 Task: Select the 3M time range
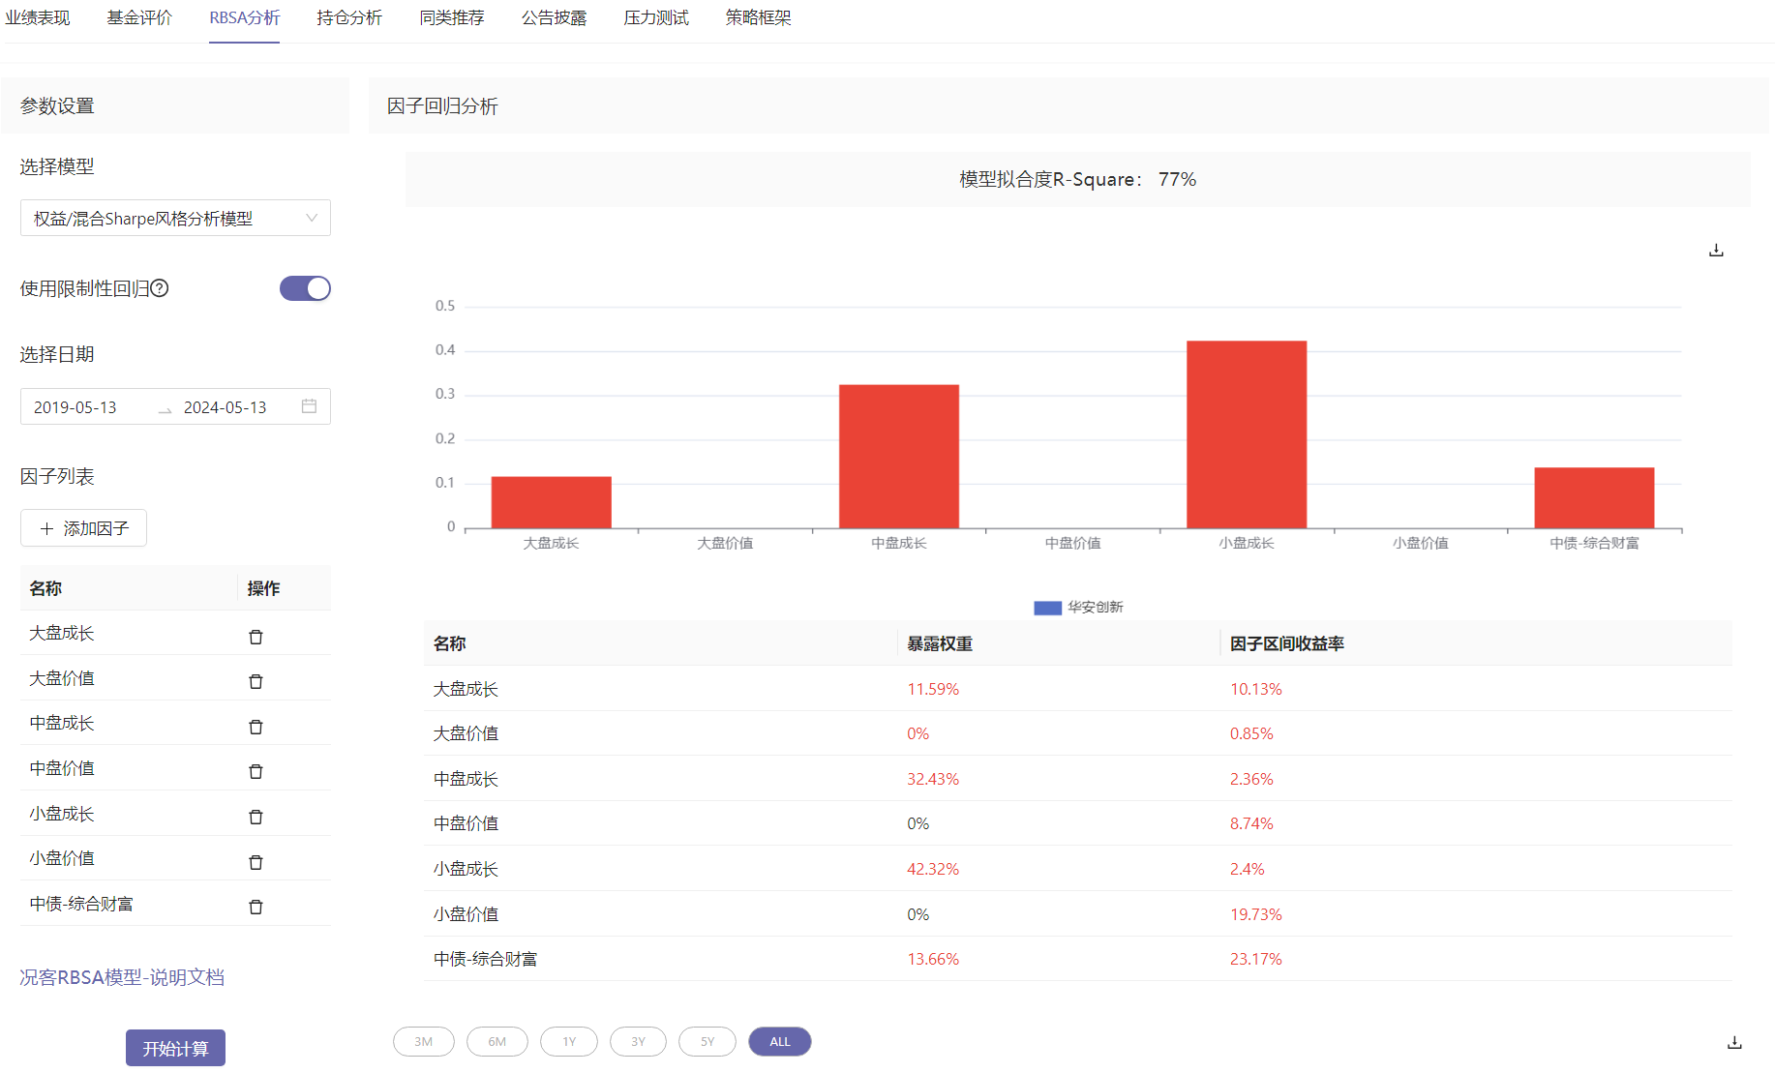pyautogui.click(x=424, y=1042)
